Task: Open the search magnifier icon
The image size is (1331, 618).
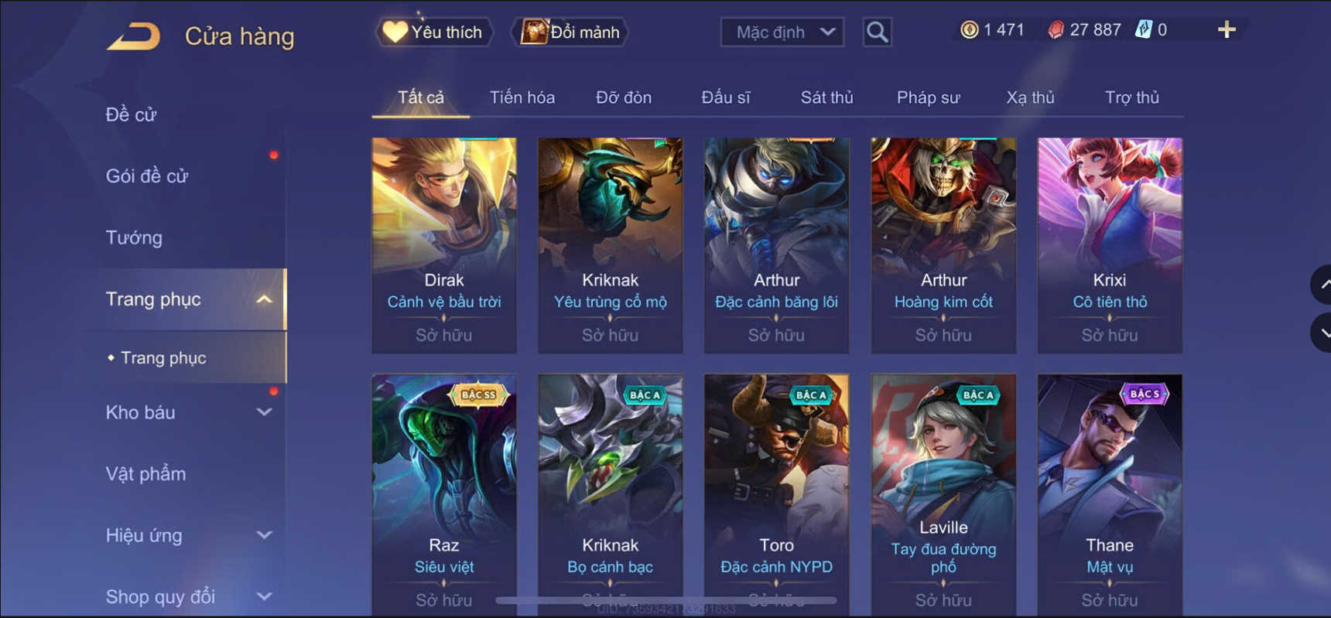Action: click(x=877, y=32)
